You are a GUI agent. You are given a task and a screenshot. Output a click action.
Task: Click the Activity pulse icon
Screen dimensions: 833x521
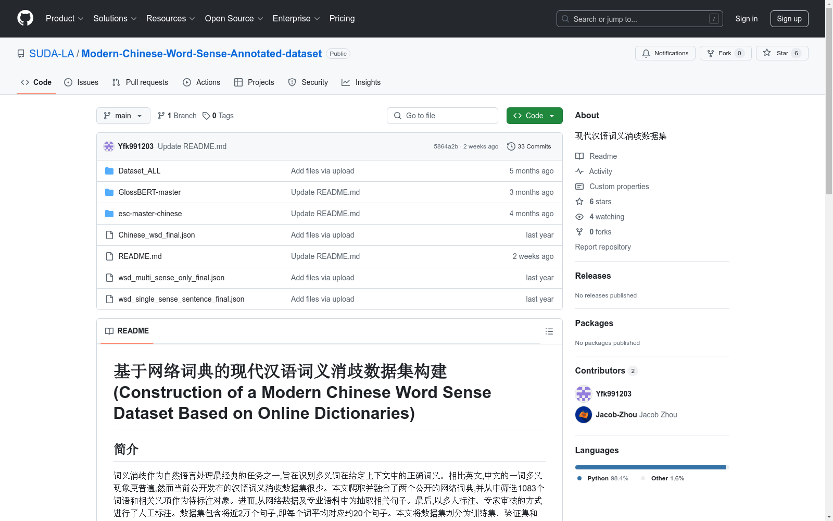click(579, 171)
